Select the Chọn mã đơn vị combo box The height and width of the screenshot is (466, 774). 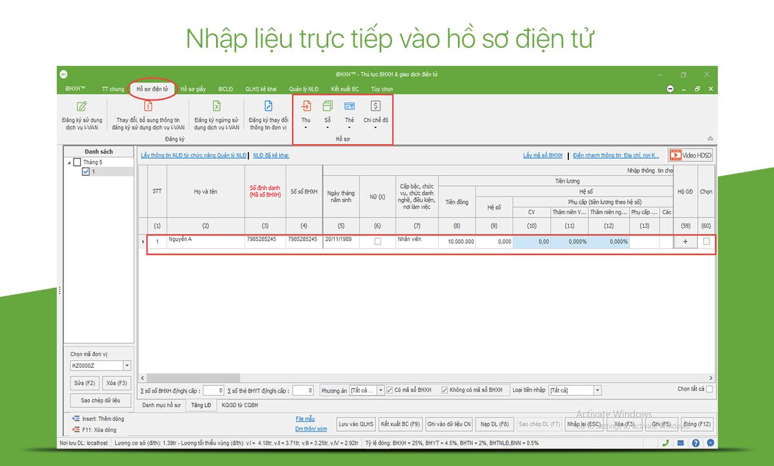pyautogui.click(x=99, y=365)
